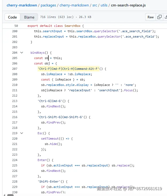
Task: Switch to the Blame view tab
Action: pyautogui.click(x=29, y=17)
